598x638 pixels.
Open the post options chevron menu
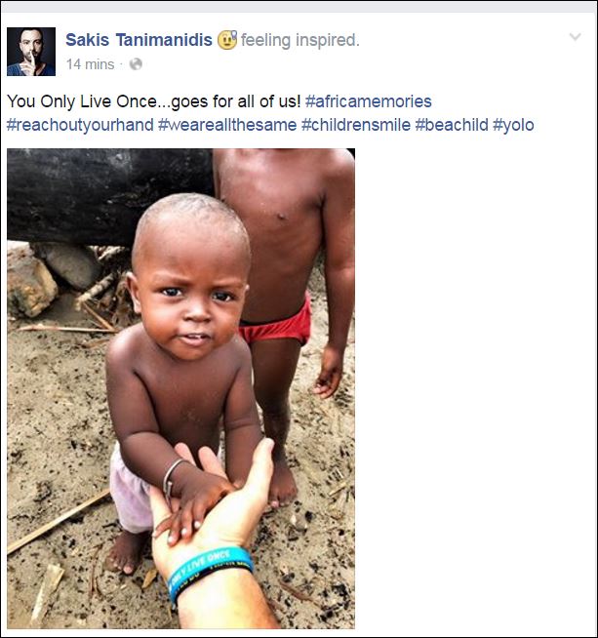pyautogui.click(x=575, y=37)
